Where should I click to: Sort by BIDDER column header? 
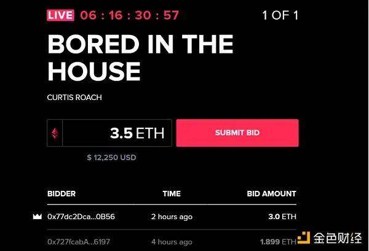tap(61, 194)
